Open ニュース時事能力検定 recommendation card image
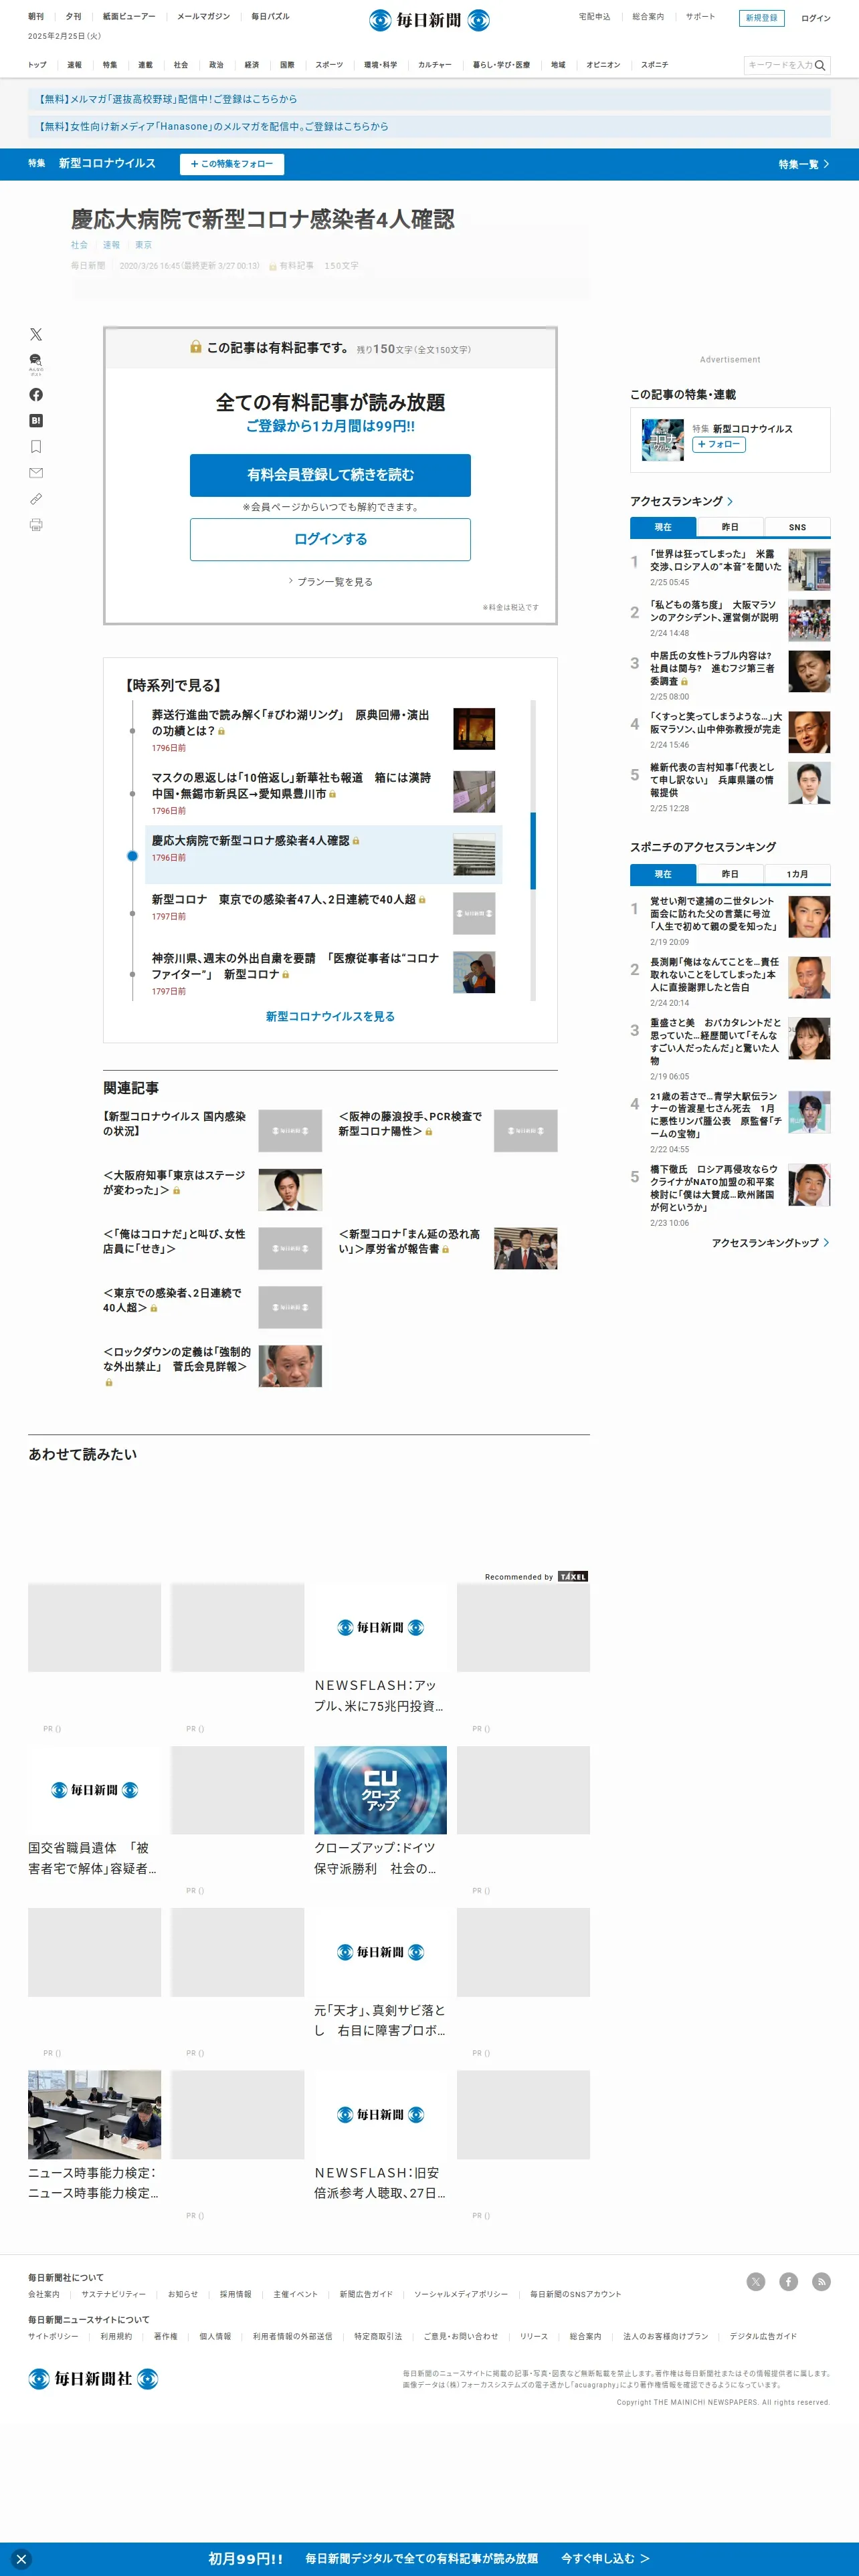 click(94, 2114)
